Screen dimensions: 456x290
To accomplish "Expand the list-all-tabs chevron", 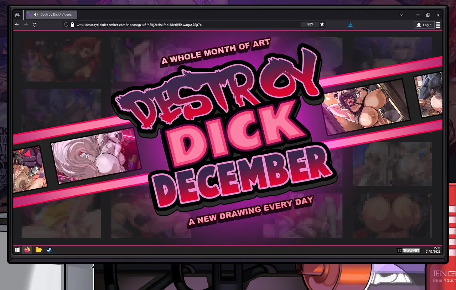I will pyautogui.click(x=401, y=15).
